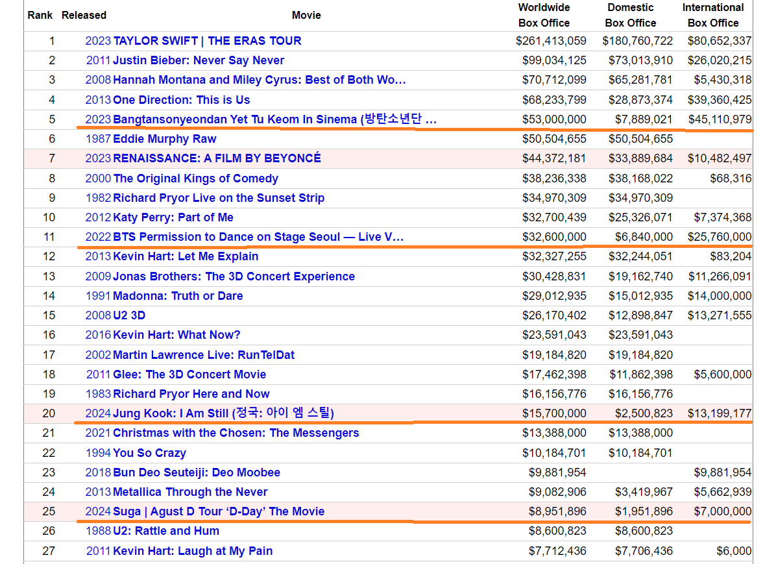This screenshot has width=776, height=564.
Task: Select international gross $45,110,979
Action: click(720, 119)
